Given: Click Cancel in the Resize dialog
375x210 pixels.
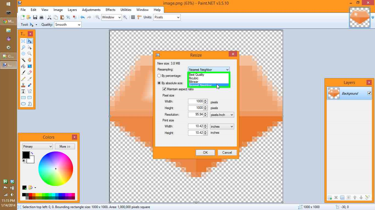Looking at the screenshot, I should pos(227,153).
